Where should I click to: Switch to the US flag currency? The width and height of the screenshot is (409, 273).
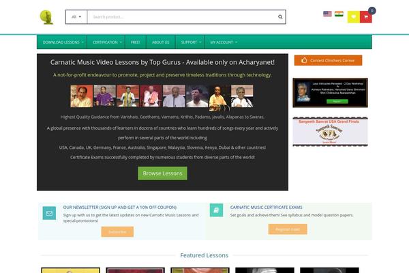[x=327, y=14]
